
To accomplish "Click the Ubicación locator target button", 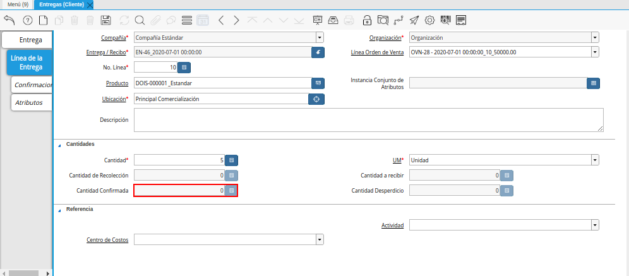I will click(316, 99).
